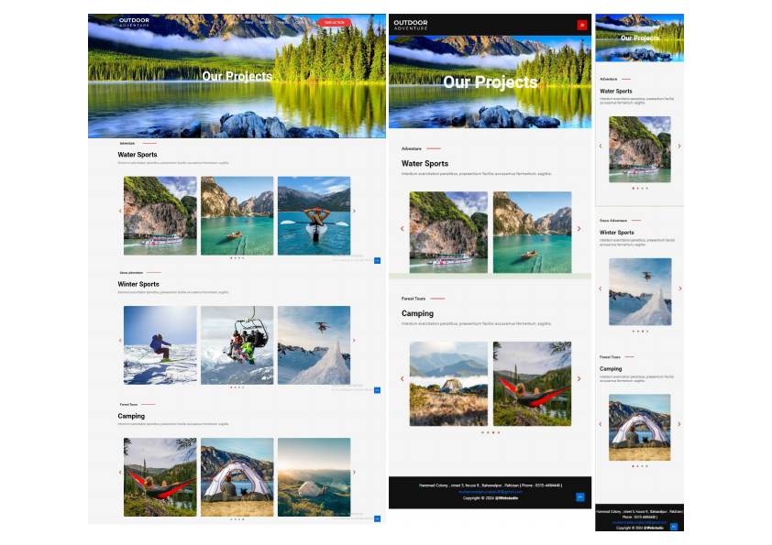Click the email link in mobile footer
The height and width of the screenshot is (545, 772).
[639, 522]
